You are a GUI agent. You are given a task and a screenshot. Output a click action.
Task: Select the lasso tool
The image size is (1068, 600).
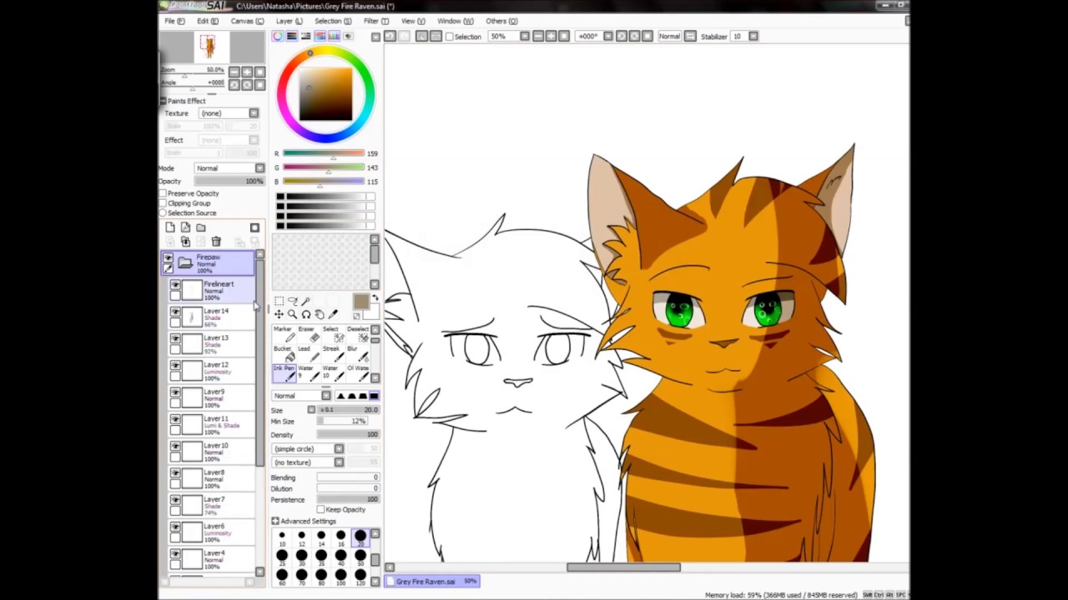292,301
